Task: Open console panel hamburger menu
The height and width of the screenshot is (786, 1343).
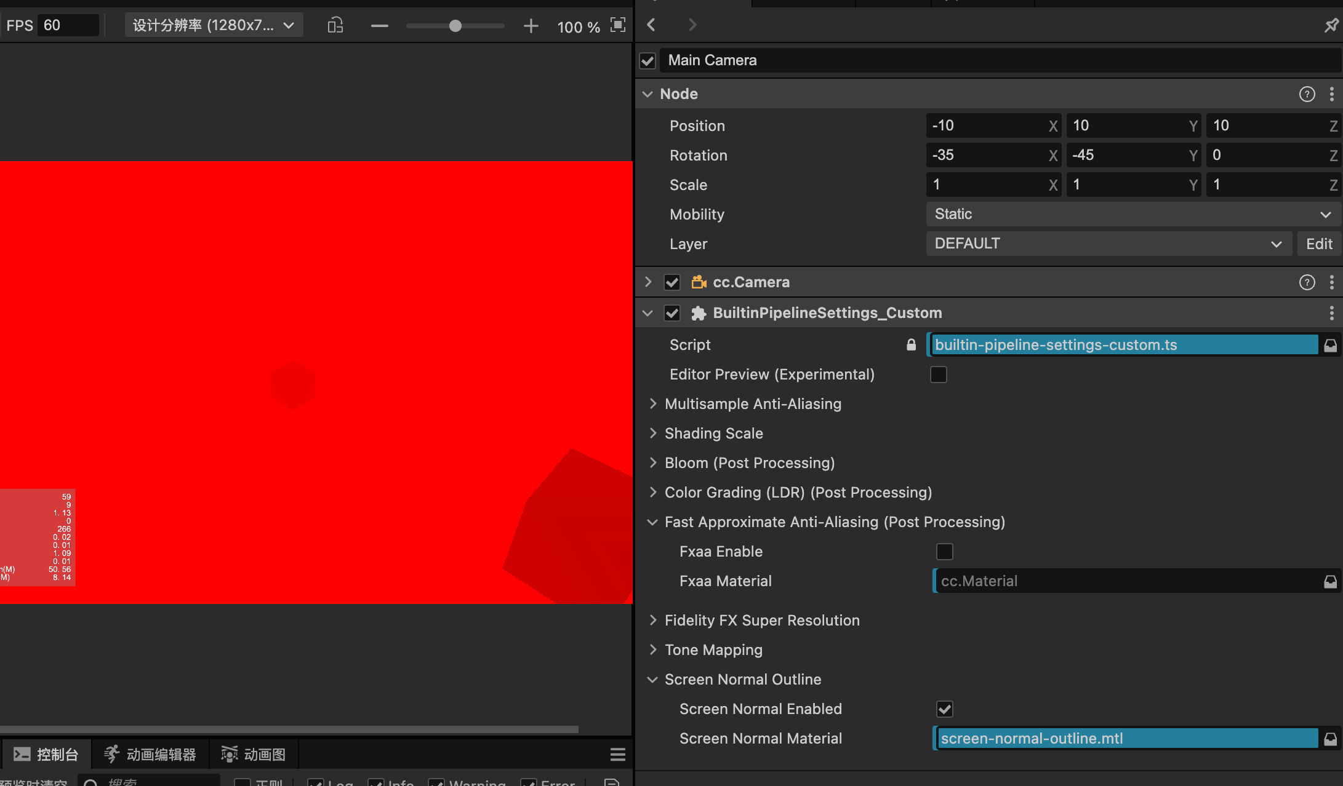Action: tap(617, 754)
